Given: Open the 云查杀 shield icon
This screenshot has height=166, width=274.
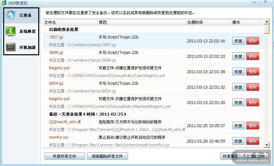Looking at the screenshot, I should [x=11, y=15].
